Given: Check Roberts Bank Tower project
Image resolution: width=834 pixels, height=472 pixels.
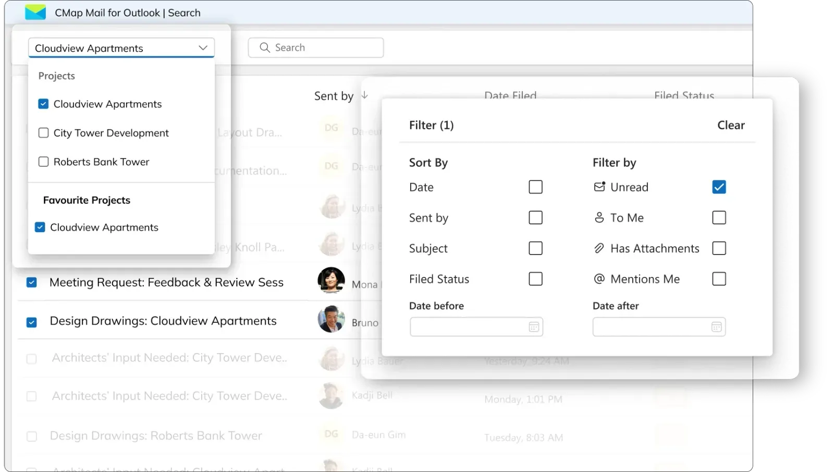Looking at the screenshot, I should 43,162.
